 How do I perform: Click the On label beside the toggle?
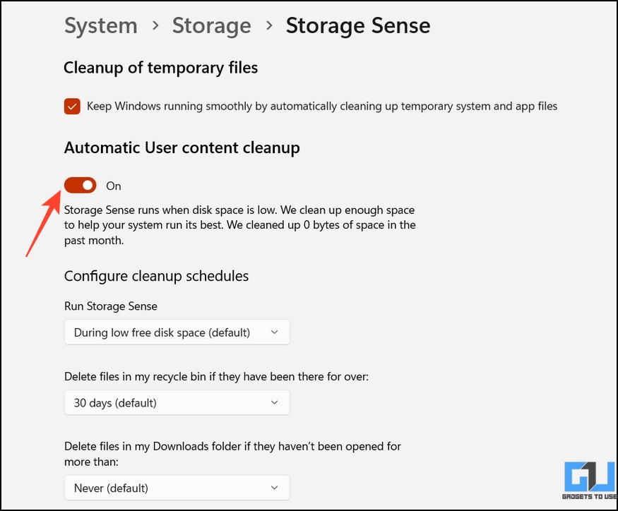114,186
